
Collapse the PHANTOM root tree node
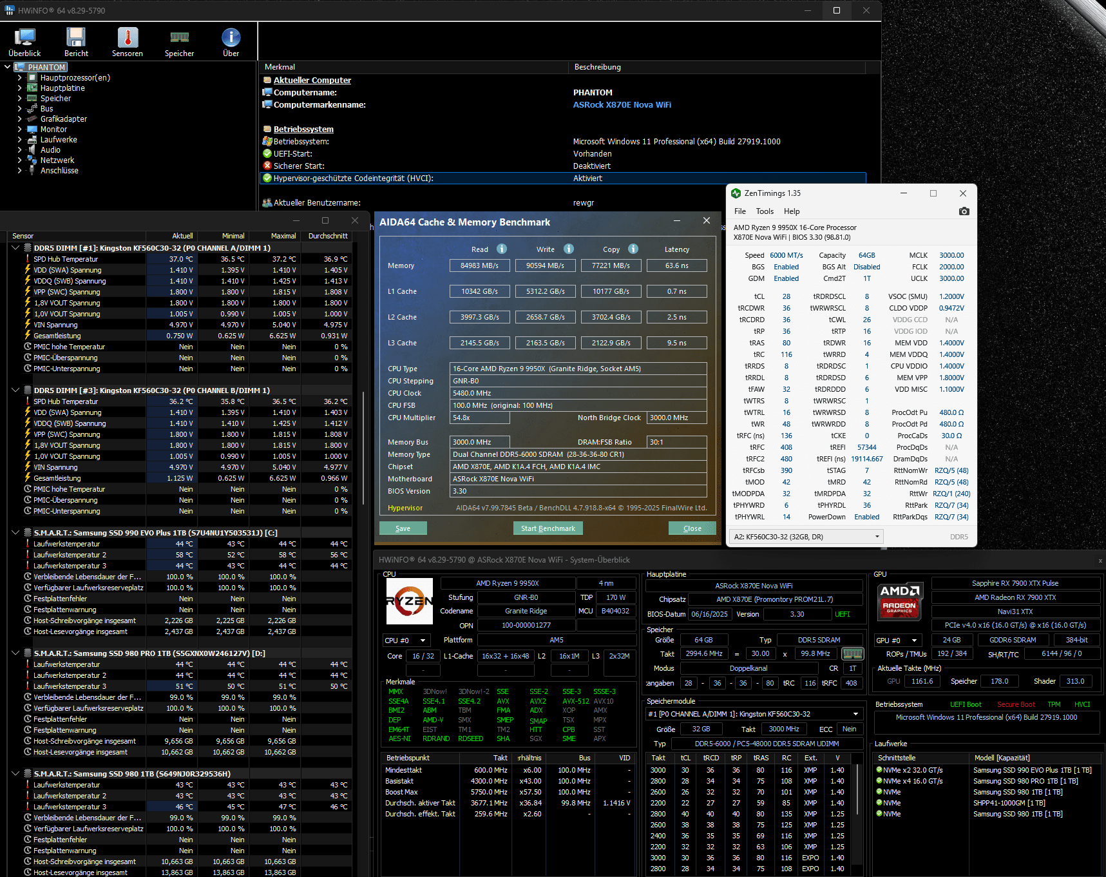[7, 67]
